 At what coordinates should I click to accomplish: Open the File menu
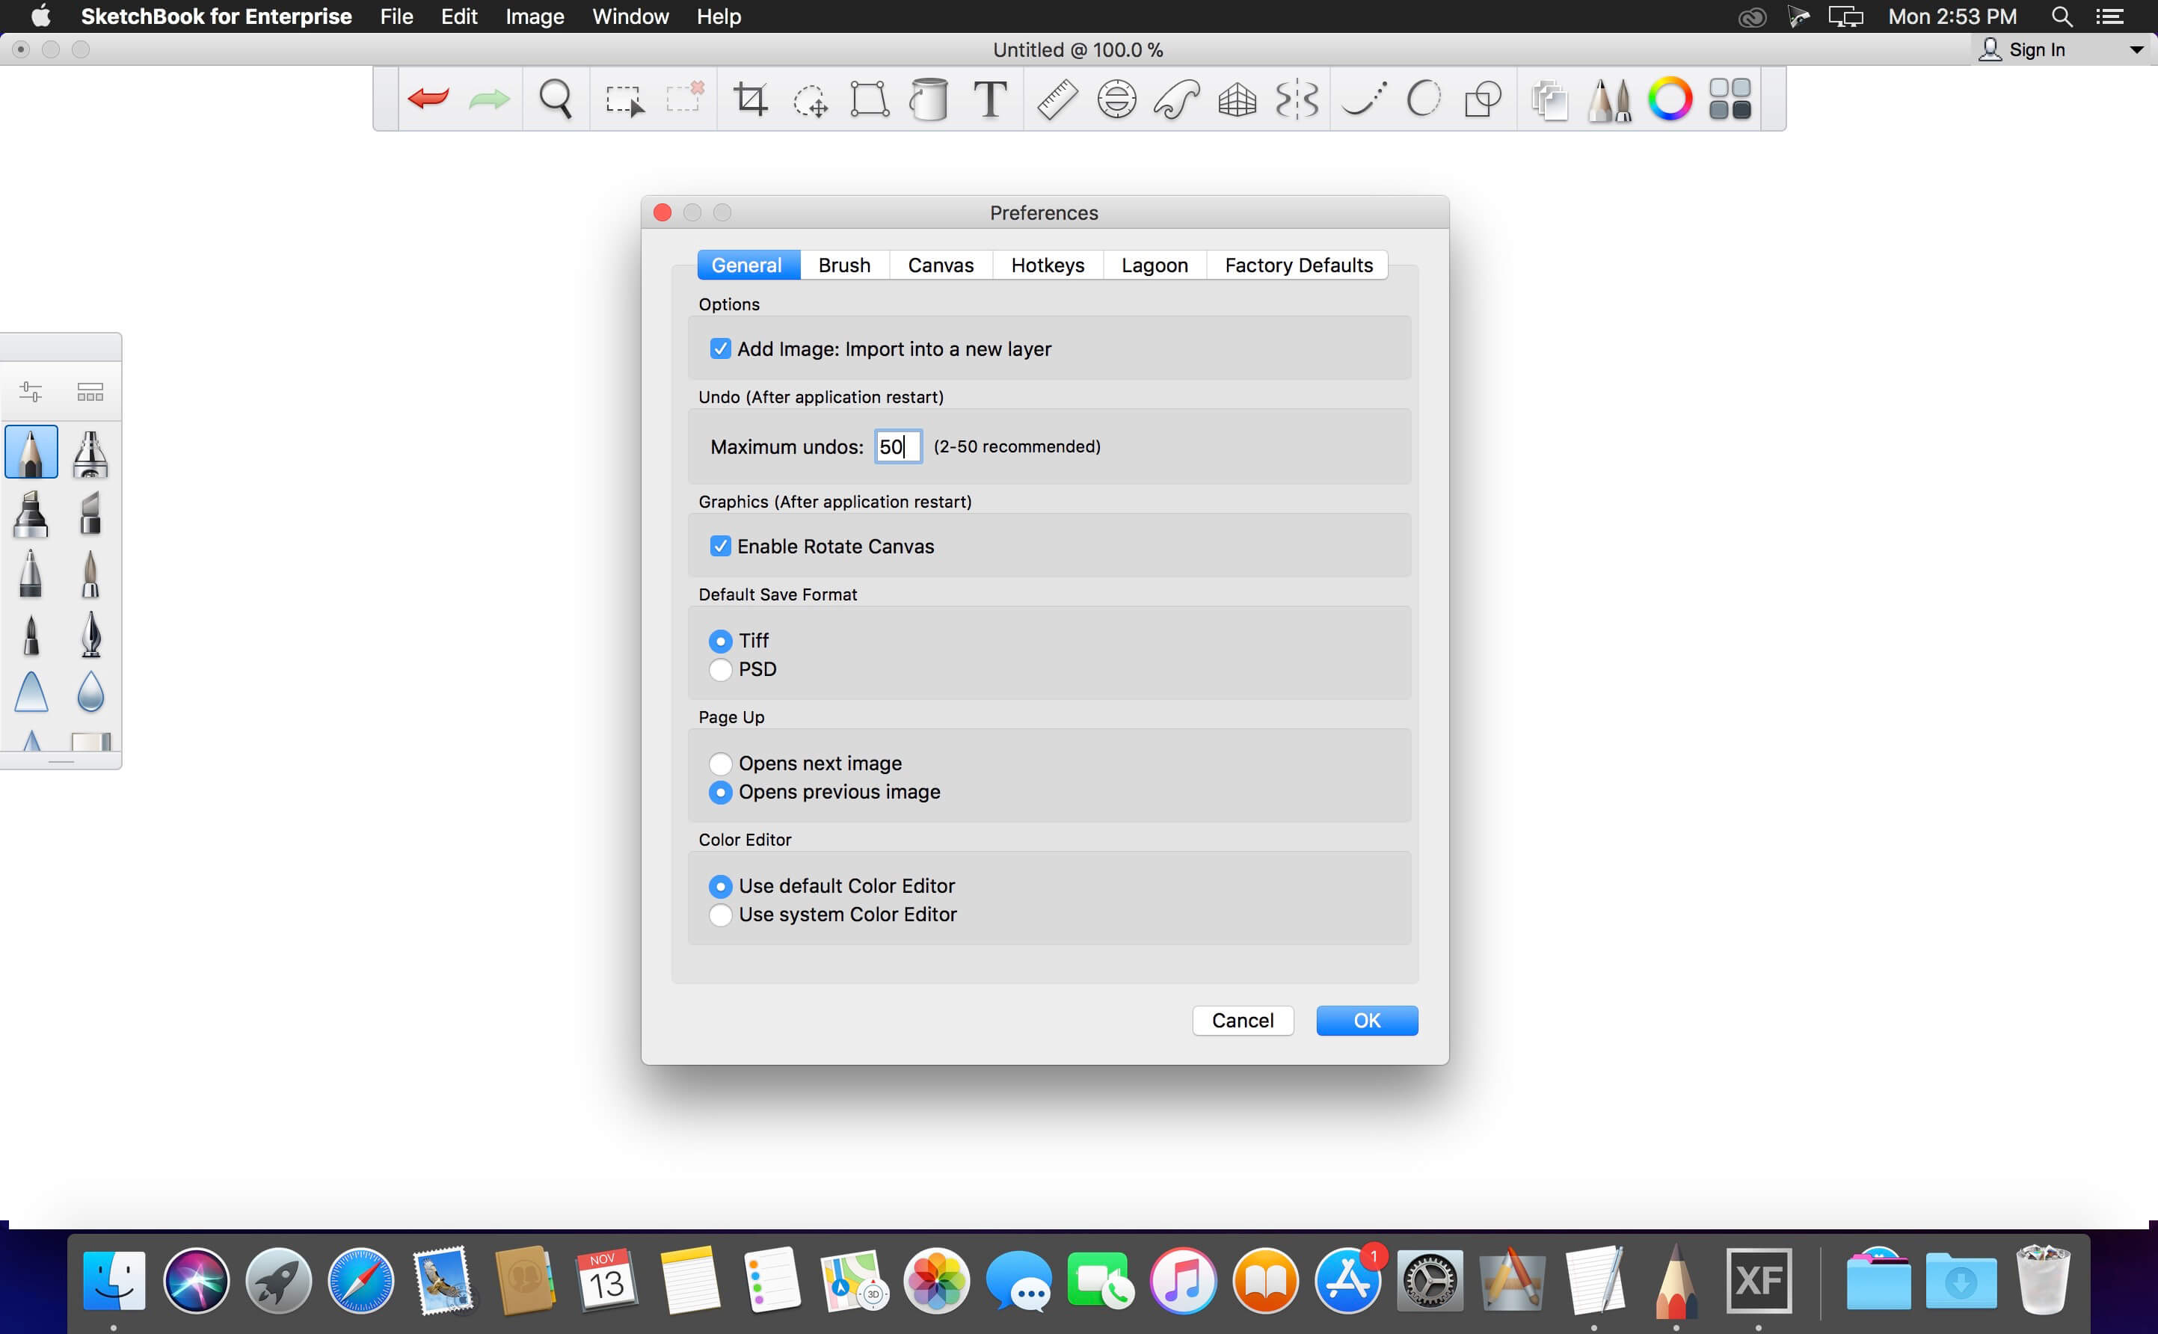(x=396, y=16)
